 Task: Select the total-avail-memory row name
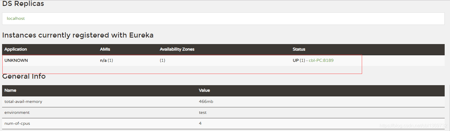click(23, 101)
